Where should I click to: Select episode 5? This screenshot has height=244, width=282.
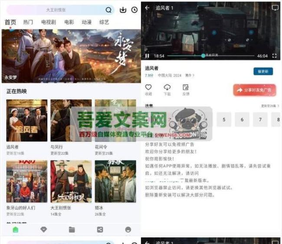224,120
